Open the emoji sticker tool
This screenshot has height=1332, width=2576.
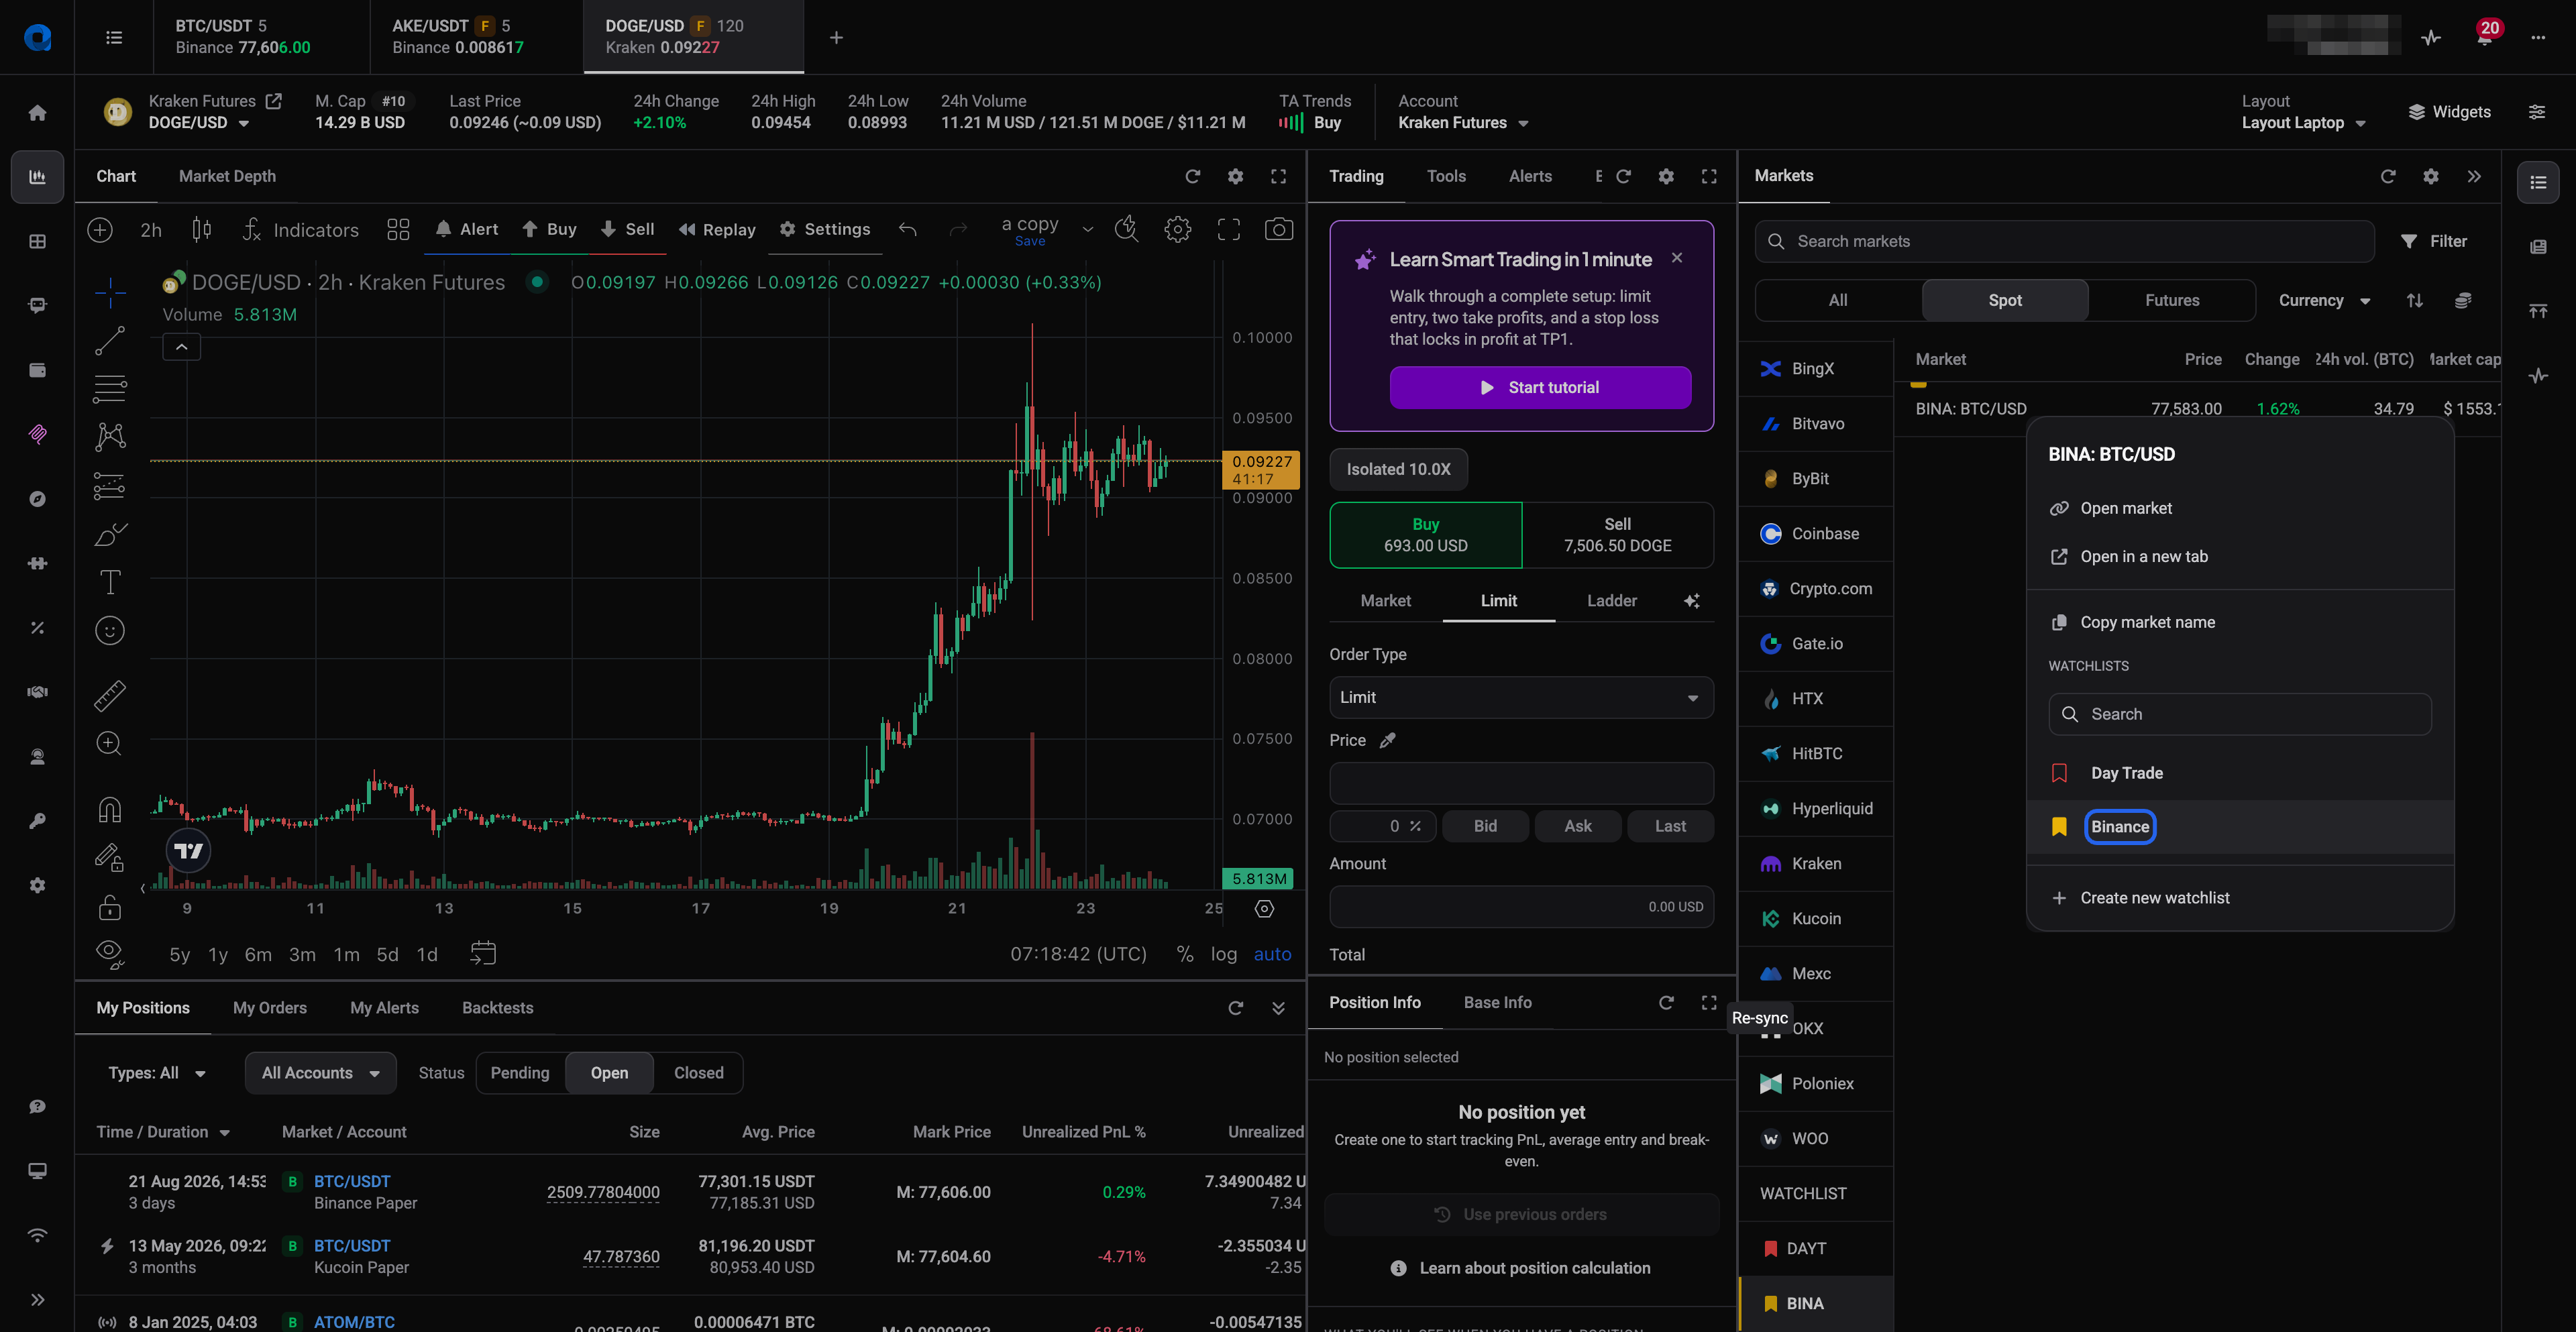tap(110, 630)
